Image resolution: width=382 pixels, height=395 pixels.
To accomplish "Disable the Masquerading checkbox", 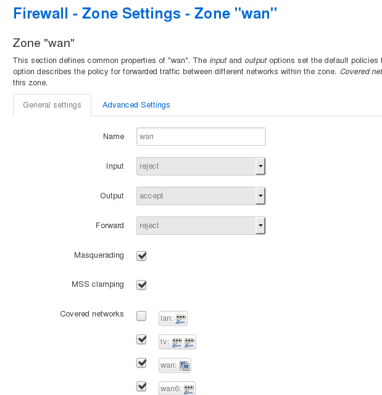I will pyautogui.click(x=141, y=255).
